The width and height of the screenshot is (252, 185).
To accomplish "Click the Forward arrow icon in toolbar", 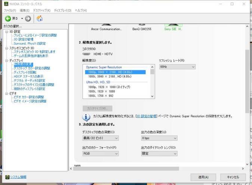I will [28, 19].
